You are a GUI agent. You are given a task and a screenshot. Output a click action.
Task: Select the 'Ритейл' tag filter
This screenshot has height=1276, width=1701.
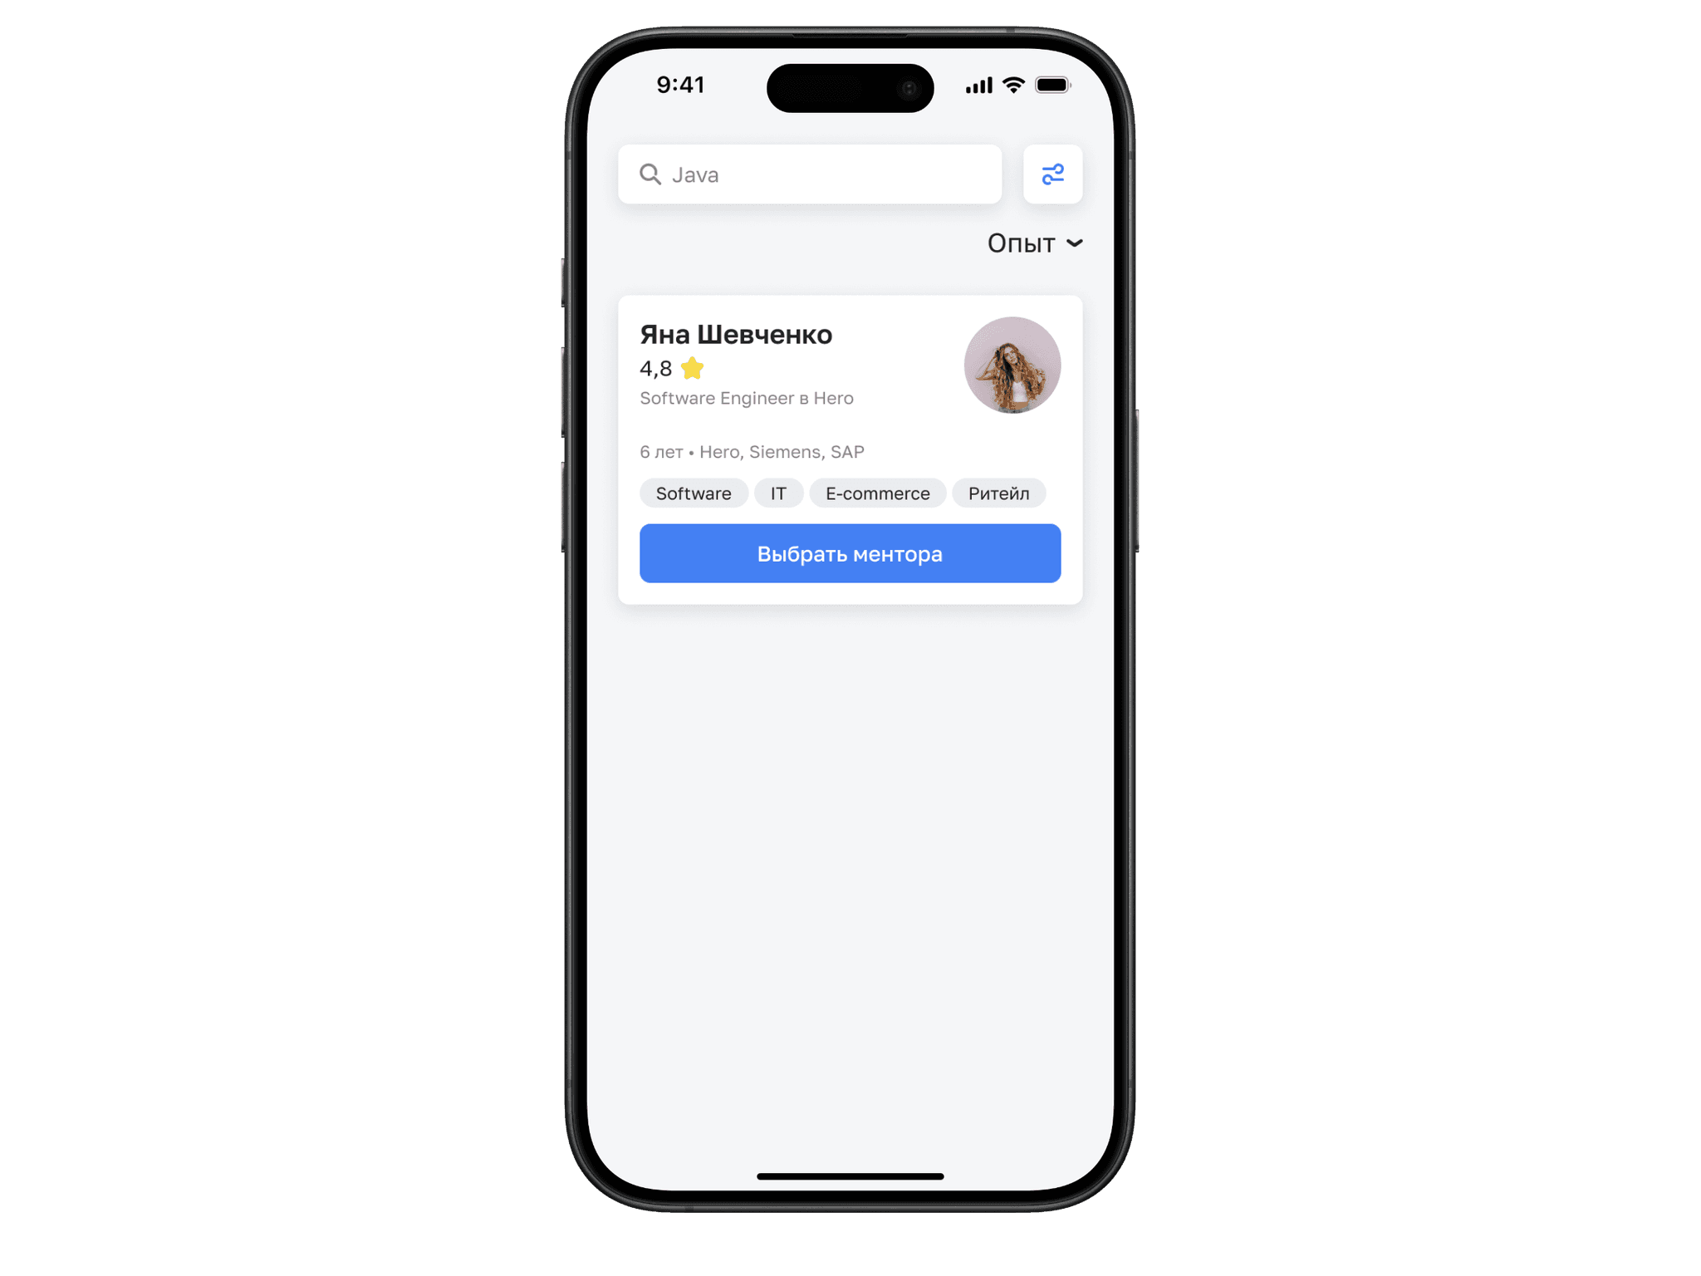click(x=998, y=493)
